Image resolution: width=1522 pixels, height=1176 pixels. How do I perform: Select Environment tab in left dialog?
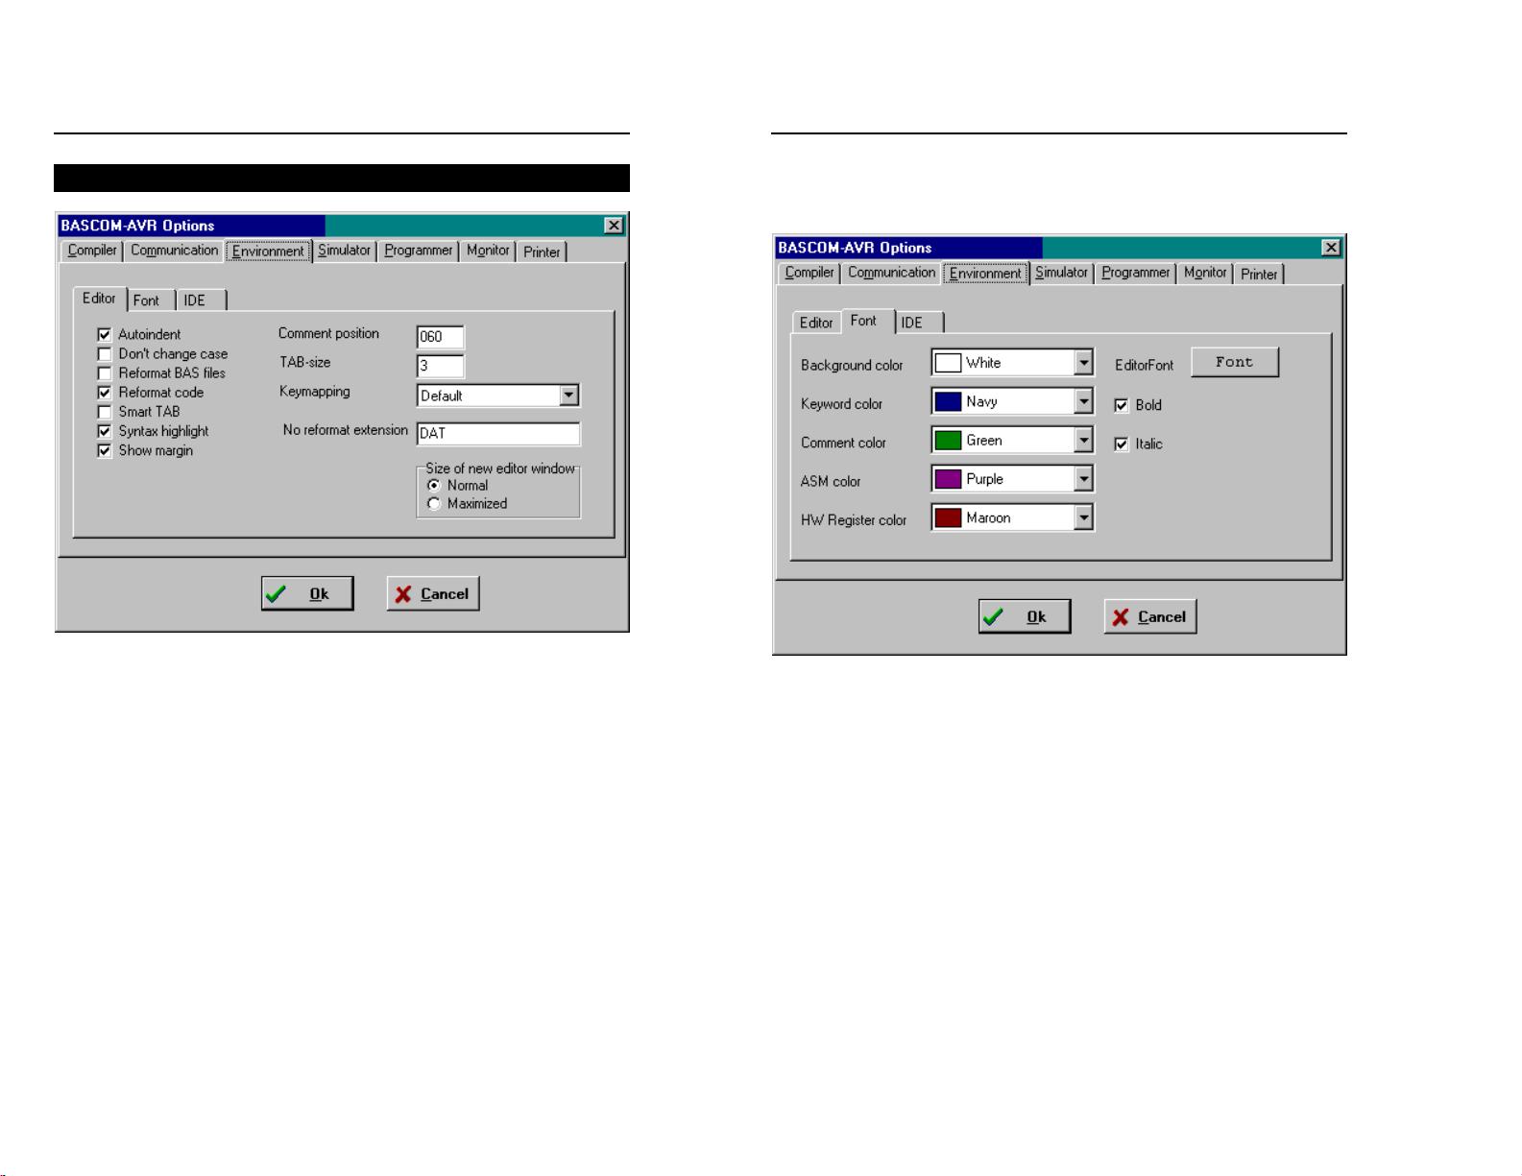click(x=268, y=251)
